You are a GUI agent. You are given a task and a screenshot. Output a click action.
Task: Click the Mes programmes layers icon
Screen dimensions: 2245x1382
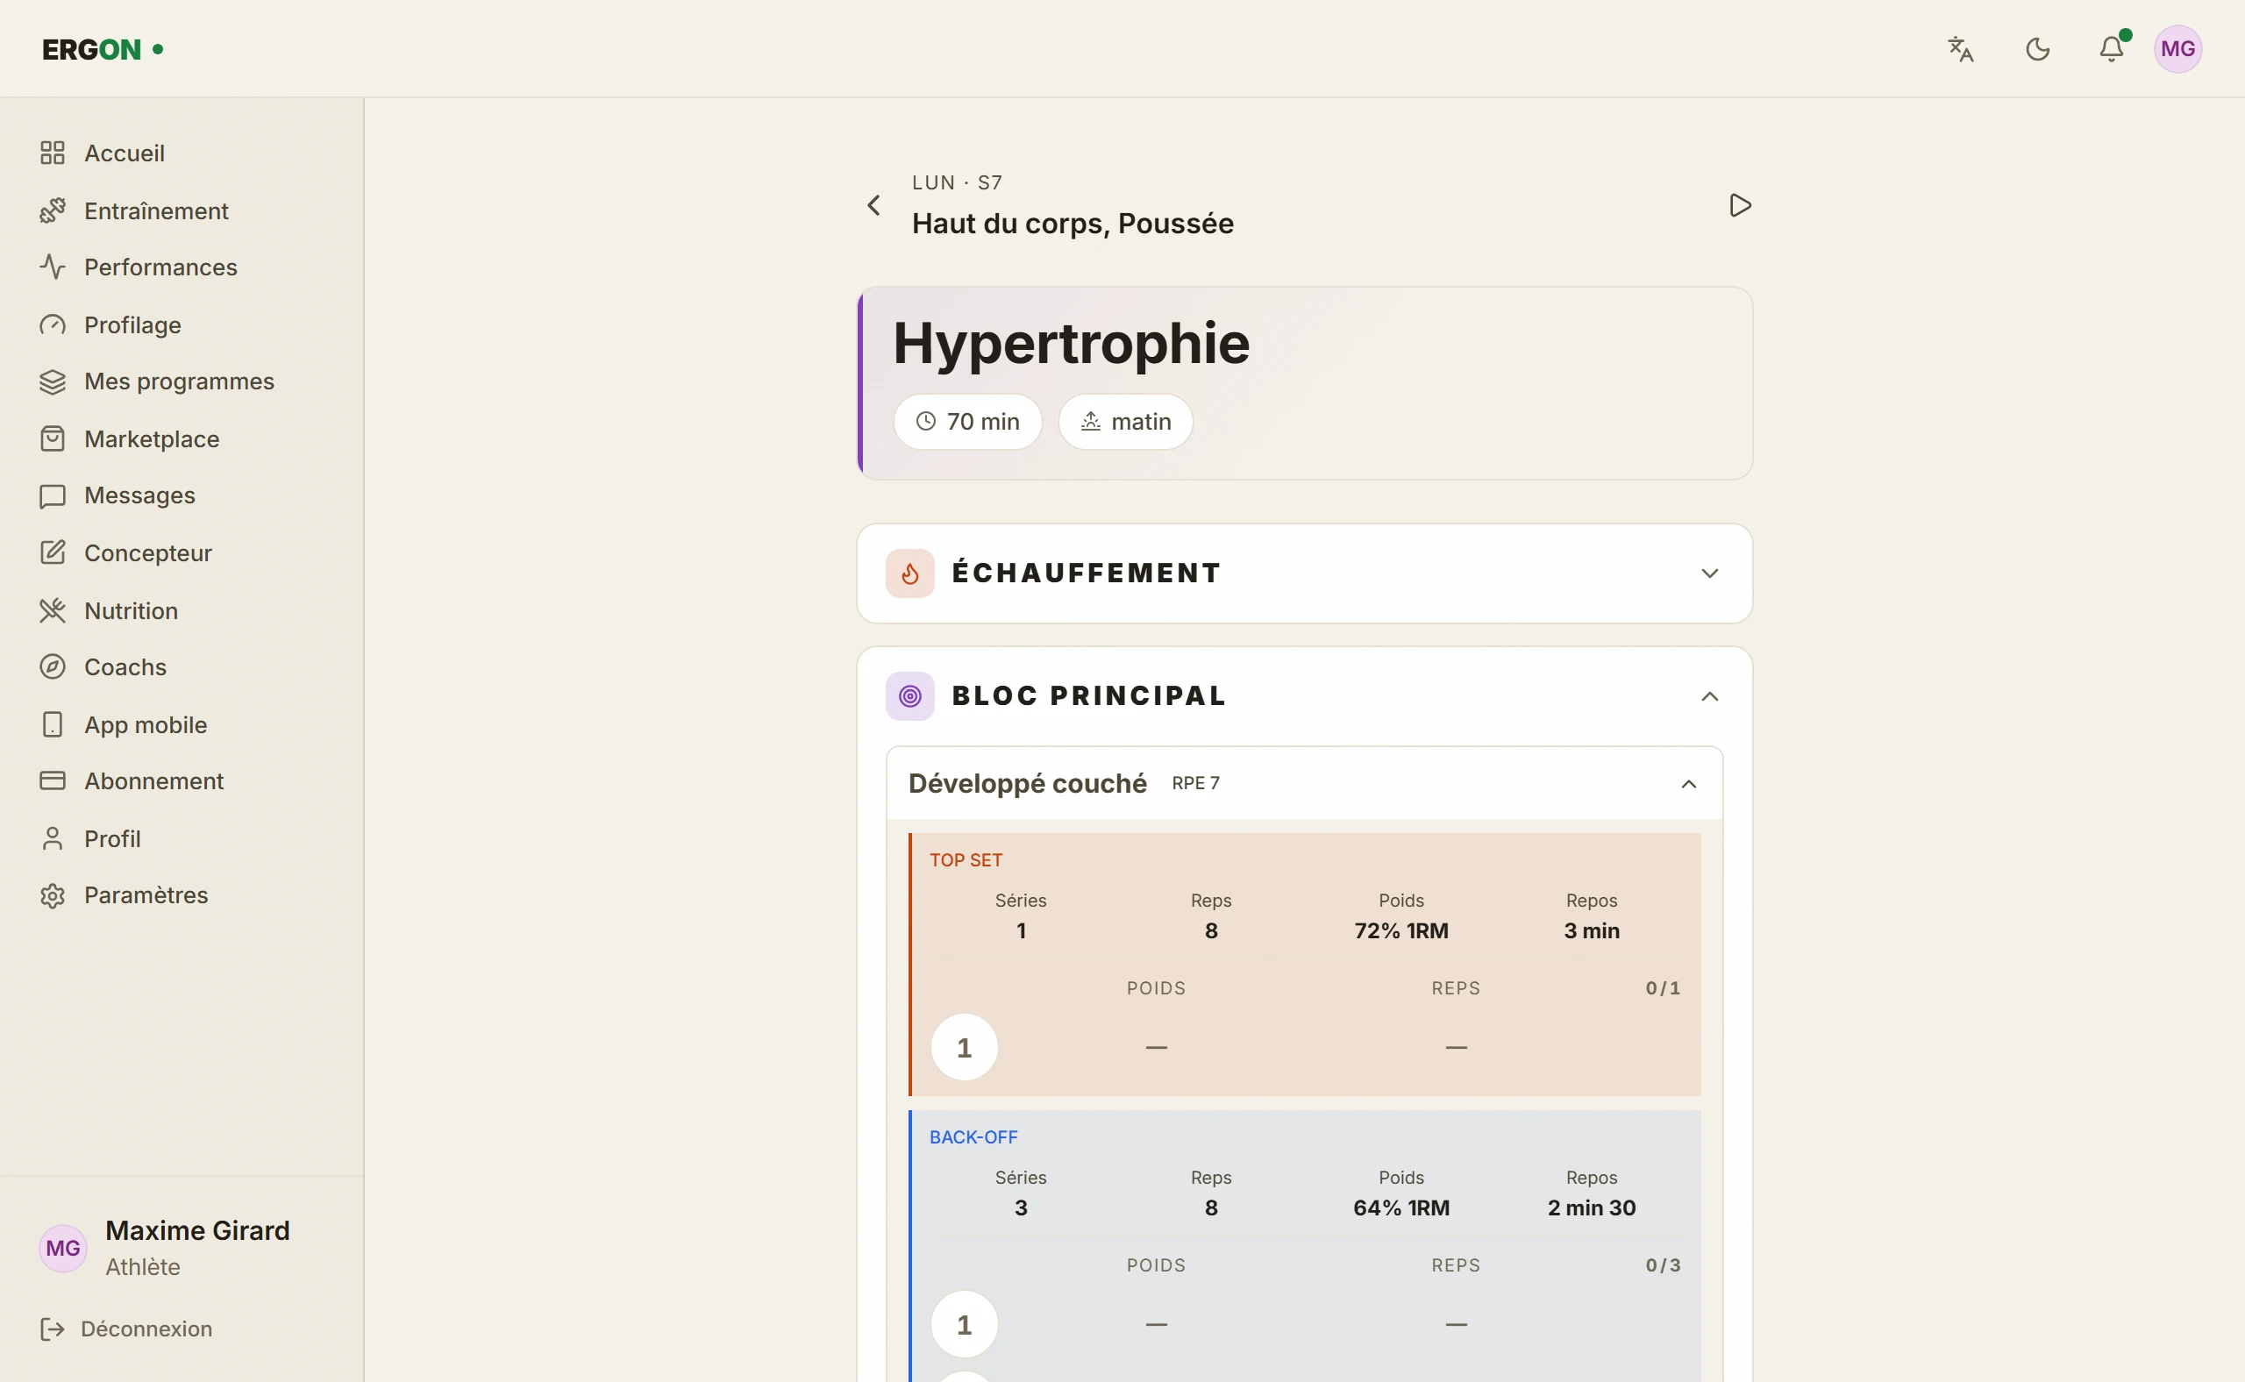click(x=52, y=381)
